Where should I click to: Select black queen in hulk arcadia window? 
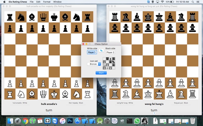[43, 17]
